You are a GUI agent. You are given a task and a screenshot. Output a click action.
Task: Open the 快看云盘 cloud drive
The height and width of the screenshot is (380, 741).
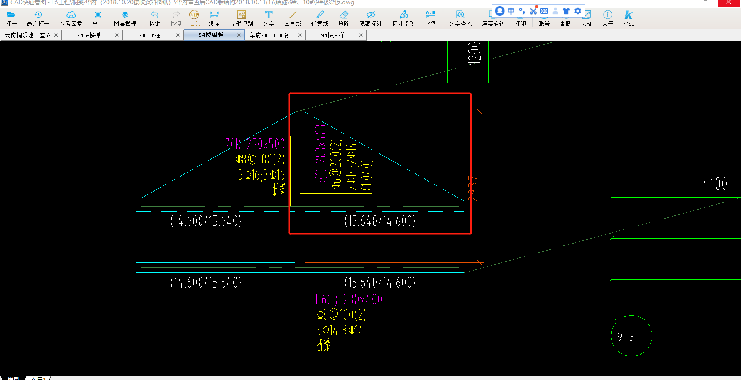71,18
